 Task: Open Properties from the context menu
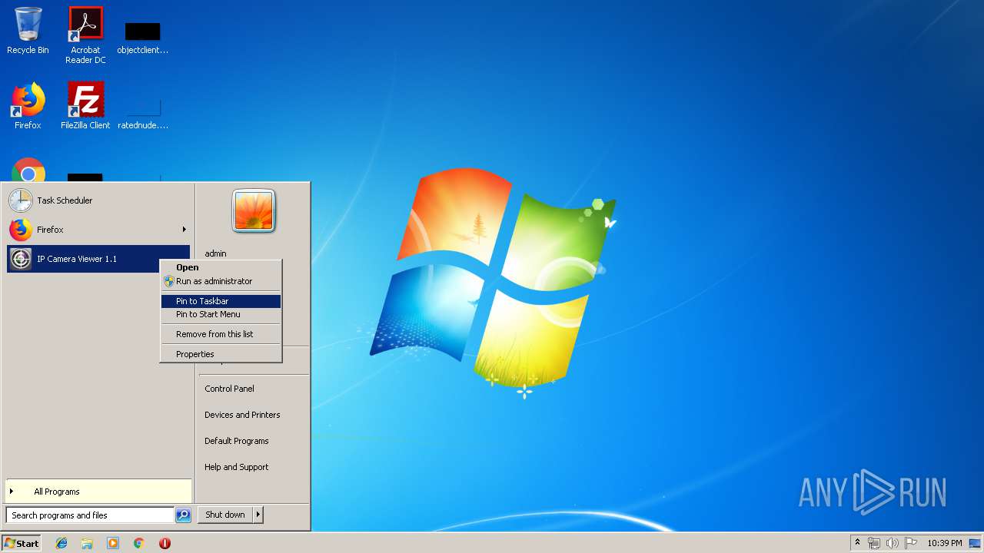point(221,354)
